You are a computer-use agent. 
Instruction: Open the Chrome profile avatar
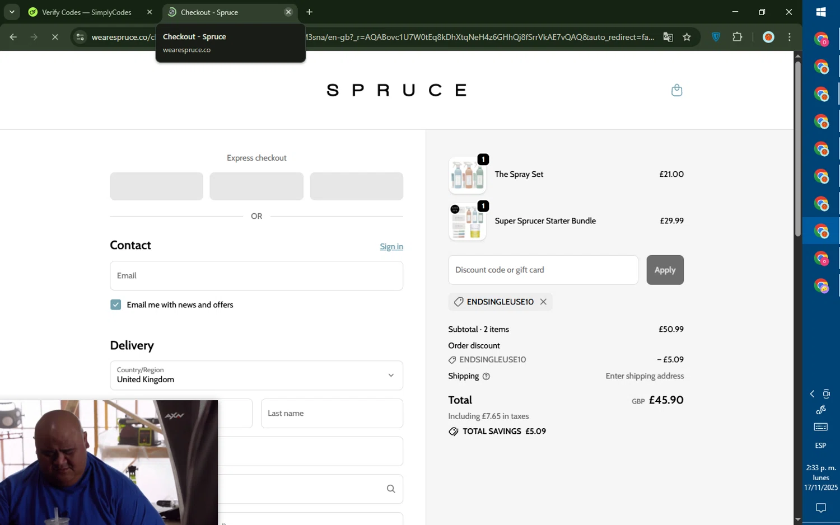768,37
